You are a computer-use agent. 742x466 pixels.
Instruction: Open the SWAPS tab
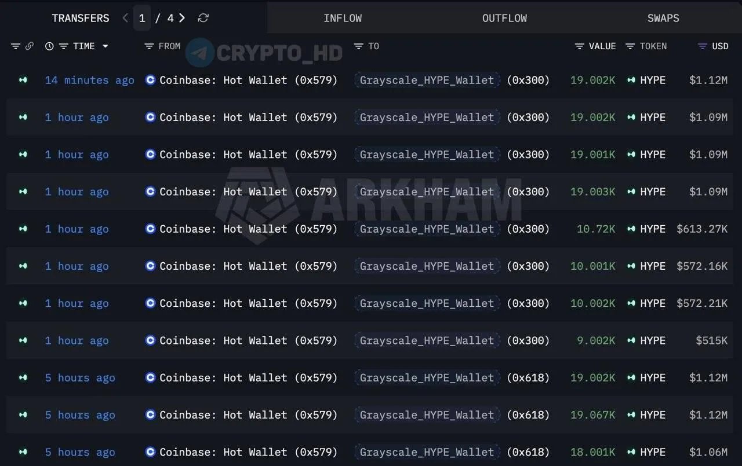point(663,18)
